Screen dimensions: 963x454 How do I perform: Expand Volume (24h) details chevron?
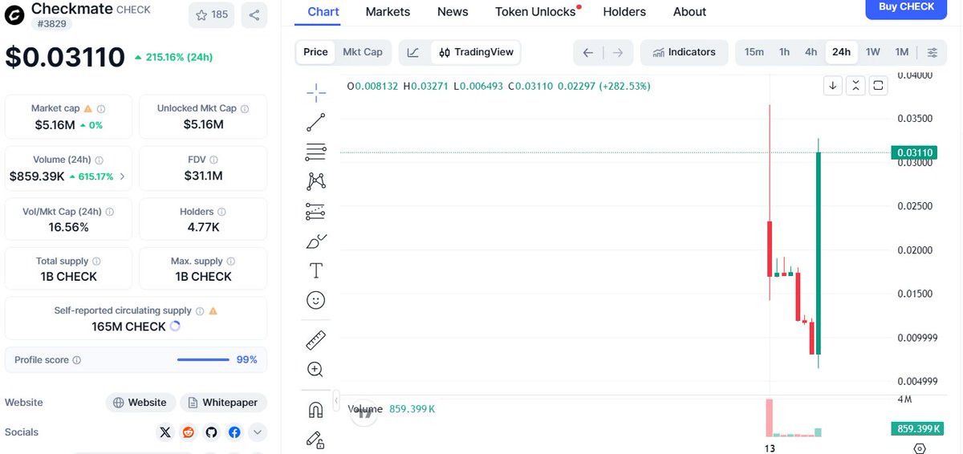coord(122,176)
